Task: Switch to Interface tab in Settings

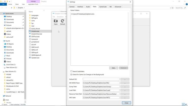Action: click(x=80, y=7)
